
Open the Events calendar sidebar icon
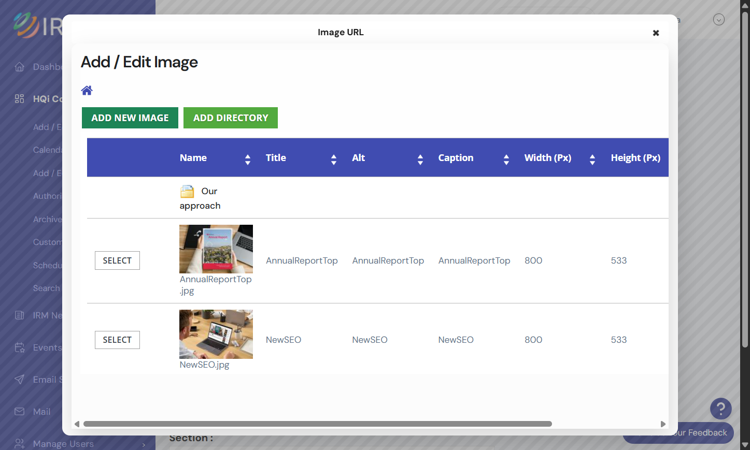[x=20, y=347]
